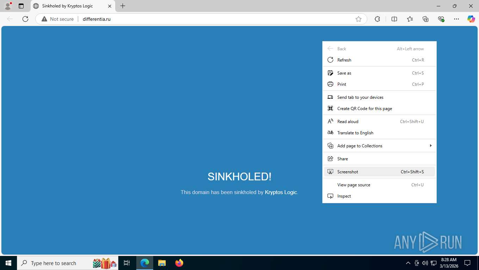Choose Save as from context menu

379,73
